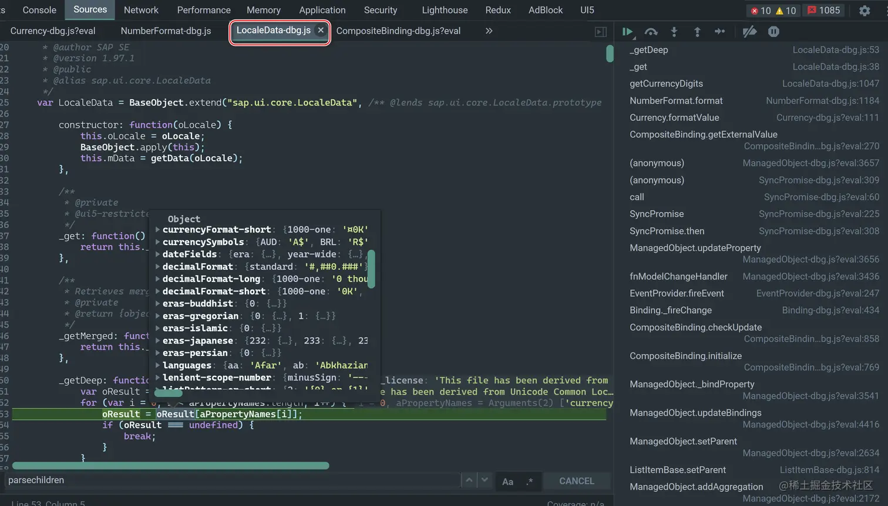Toggle match case Aa option
Image resolution: width=888 pixels, height=506 pixels.
tap(508, 482)
